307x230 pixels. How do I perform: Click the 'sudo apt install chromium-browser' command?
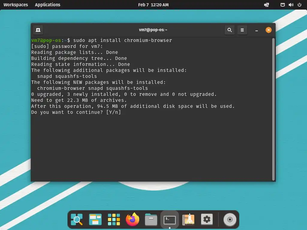[123, 40]
